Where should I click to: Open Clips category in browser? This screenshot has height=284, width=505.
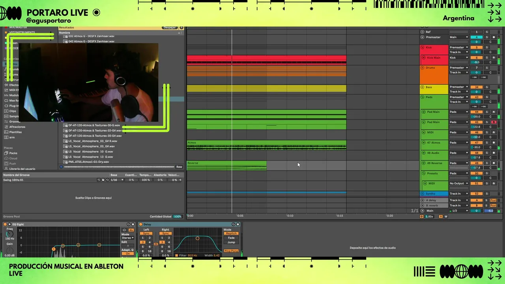coord(13,111)
